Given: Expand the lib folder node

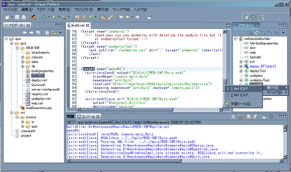Looking at the screenshot, I should (22, 66).
